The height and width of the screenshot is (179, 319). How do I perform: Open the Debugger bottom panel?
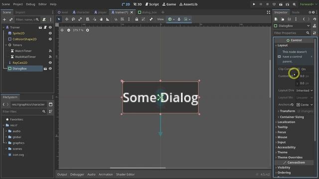coord(77,175)
